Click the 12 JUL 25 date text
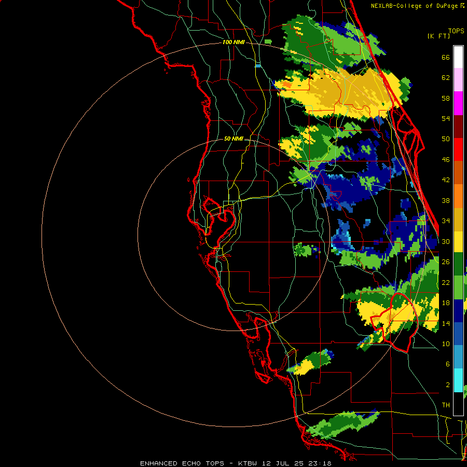Viewport: 467px width, 467px height. pos(284,463)
